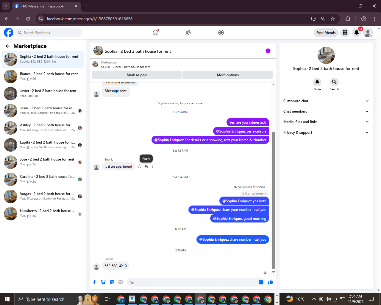Screen dimensions: 381x305
Task: Open the browser extensions puzzle icon
Action: pyautogui.click(x=348, y=19)
